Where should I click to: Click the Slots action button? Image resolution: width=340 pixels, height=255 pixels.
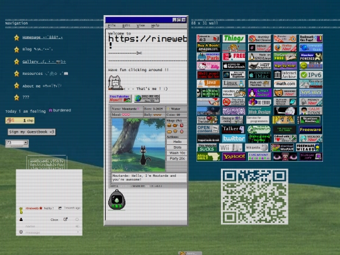click(177, 147)
